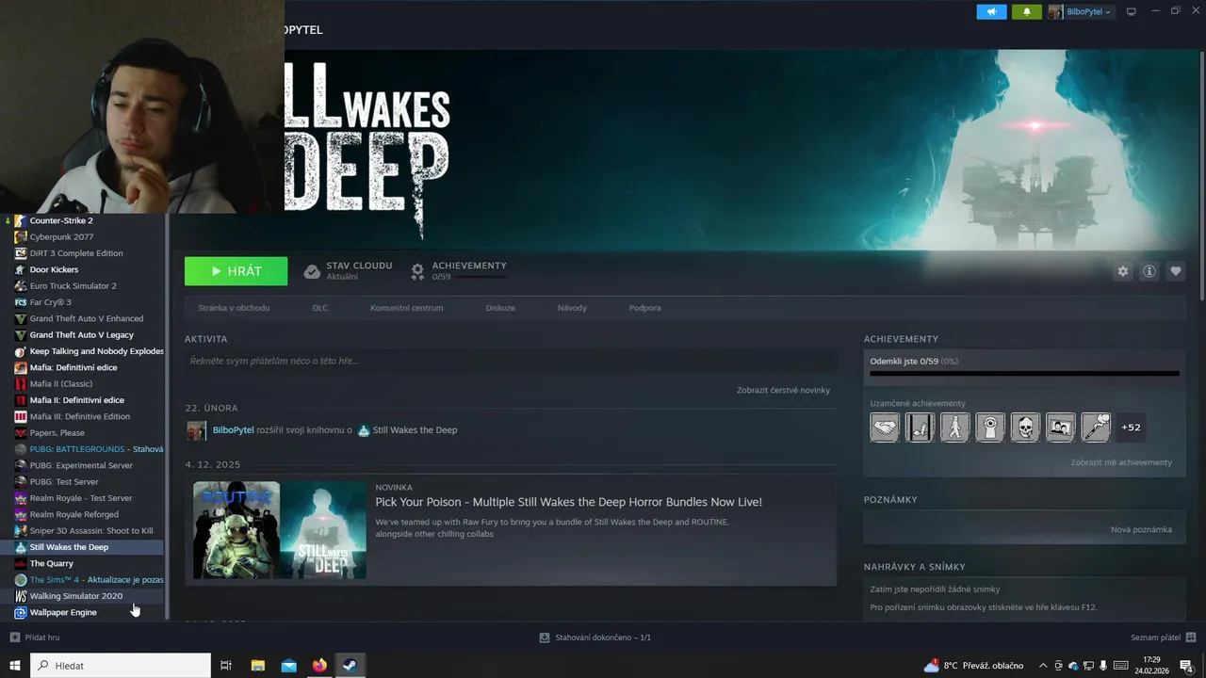Image resolution: width=1206 pixels, height=678 pixels.
Task: Select the handshake locked achievement icon
Action: 885,428
